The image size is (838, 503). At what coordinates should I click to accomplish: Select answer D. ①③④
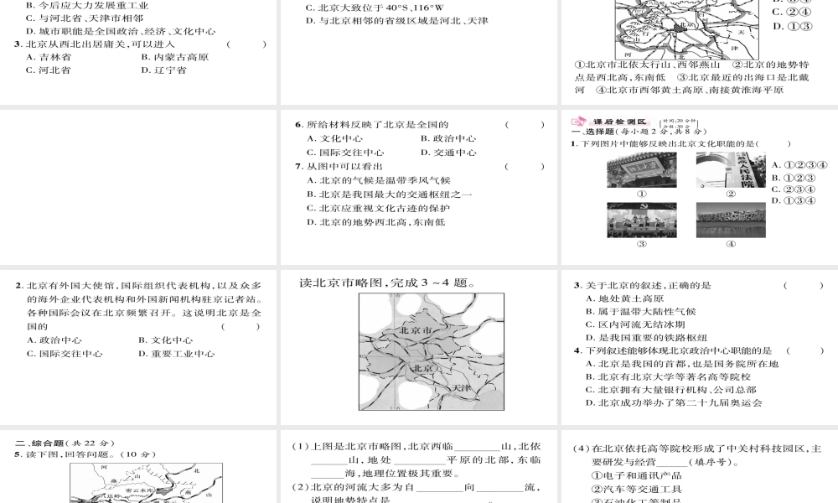[794, 200]
